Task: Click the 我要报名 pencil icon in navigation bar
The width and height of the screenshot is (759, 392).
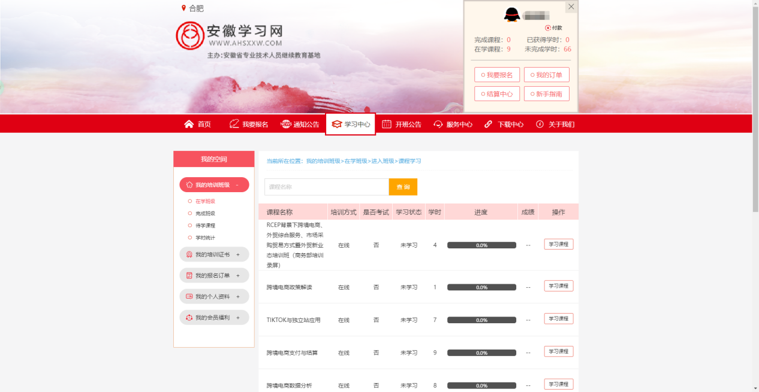Action: click(234, 124)
